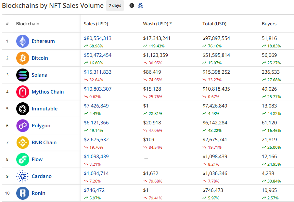
Task: Click the Ethereum logo icon
Action: pos(23,41)
